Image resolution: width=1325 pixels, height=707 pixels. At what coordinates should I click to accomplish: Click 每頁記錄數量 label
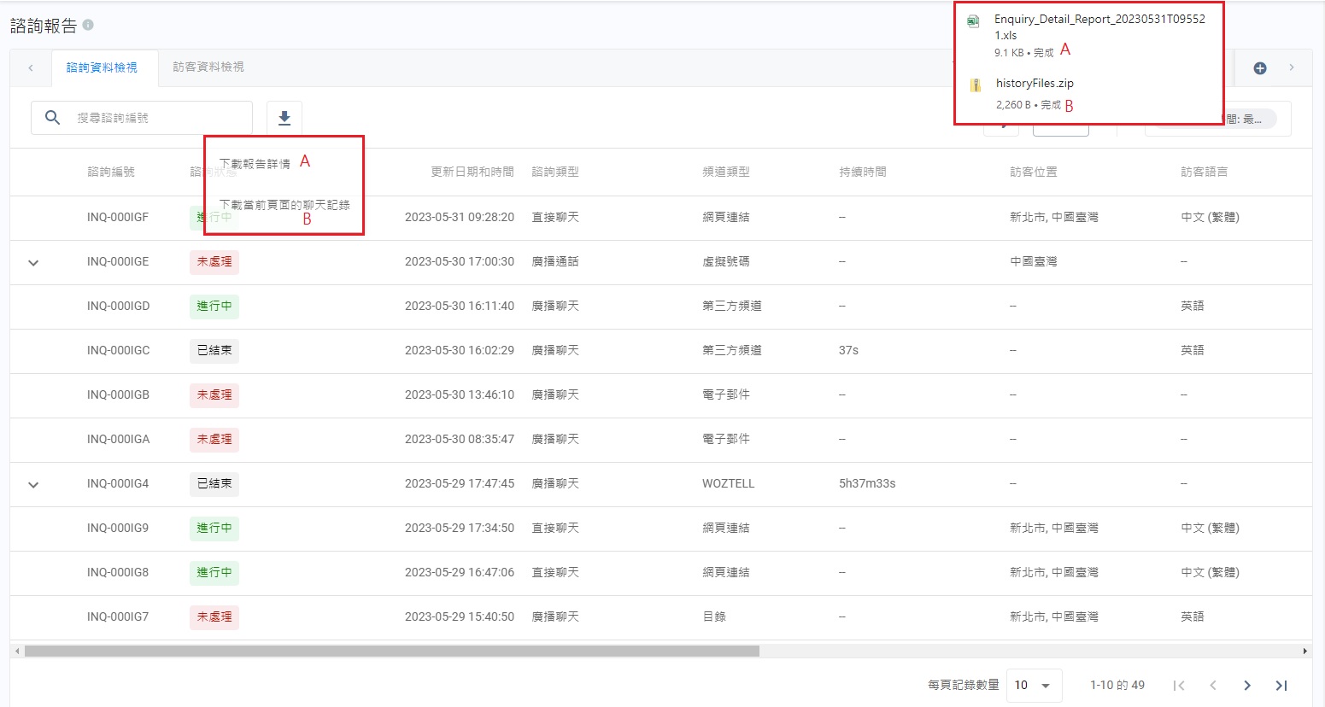click(964, 685)
